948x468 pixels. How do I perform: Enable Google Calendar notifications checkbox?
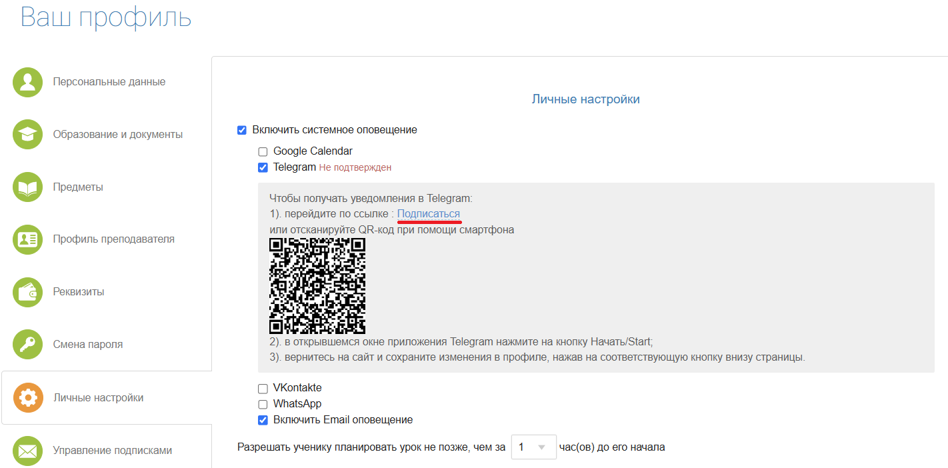263,152
